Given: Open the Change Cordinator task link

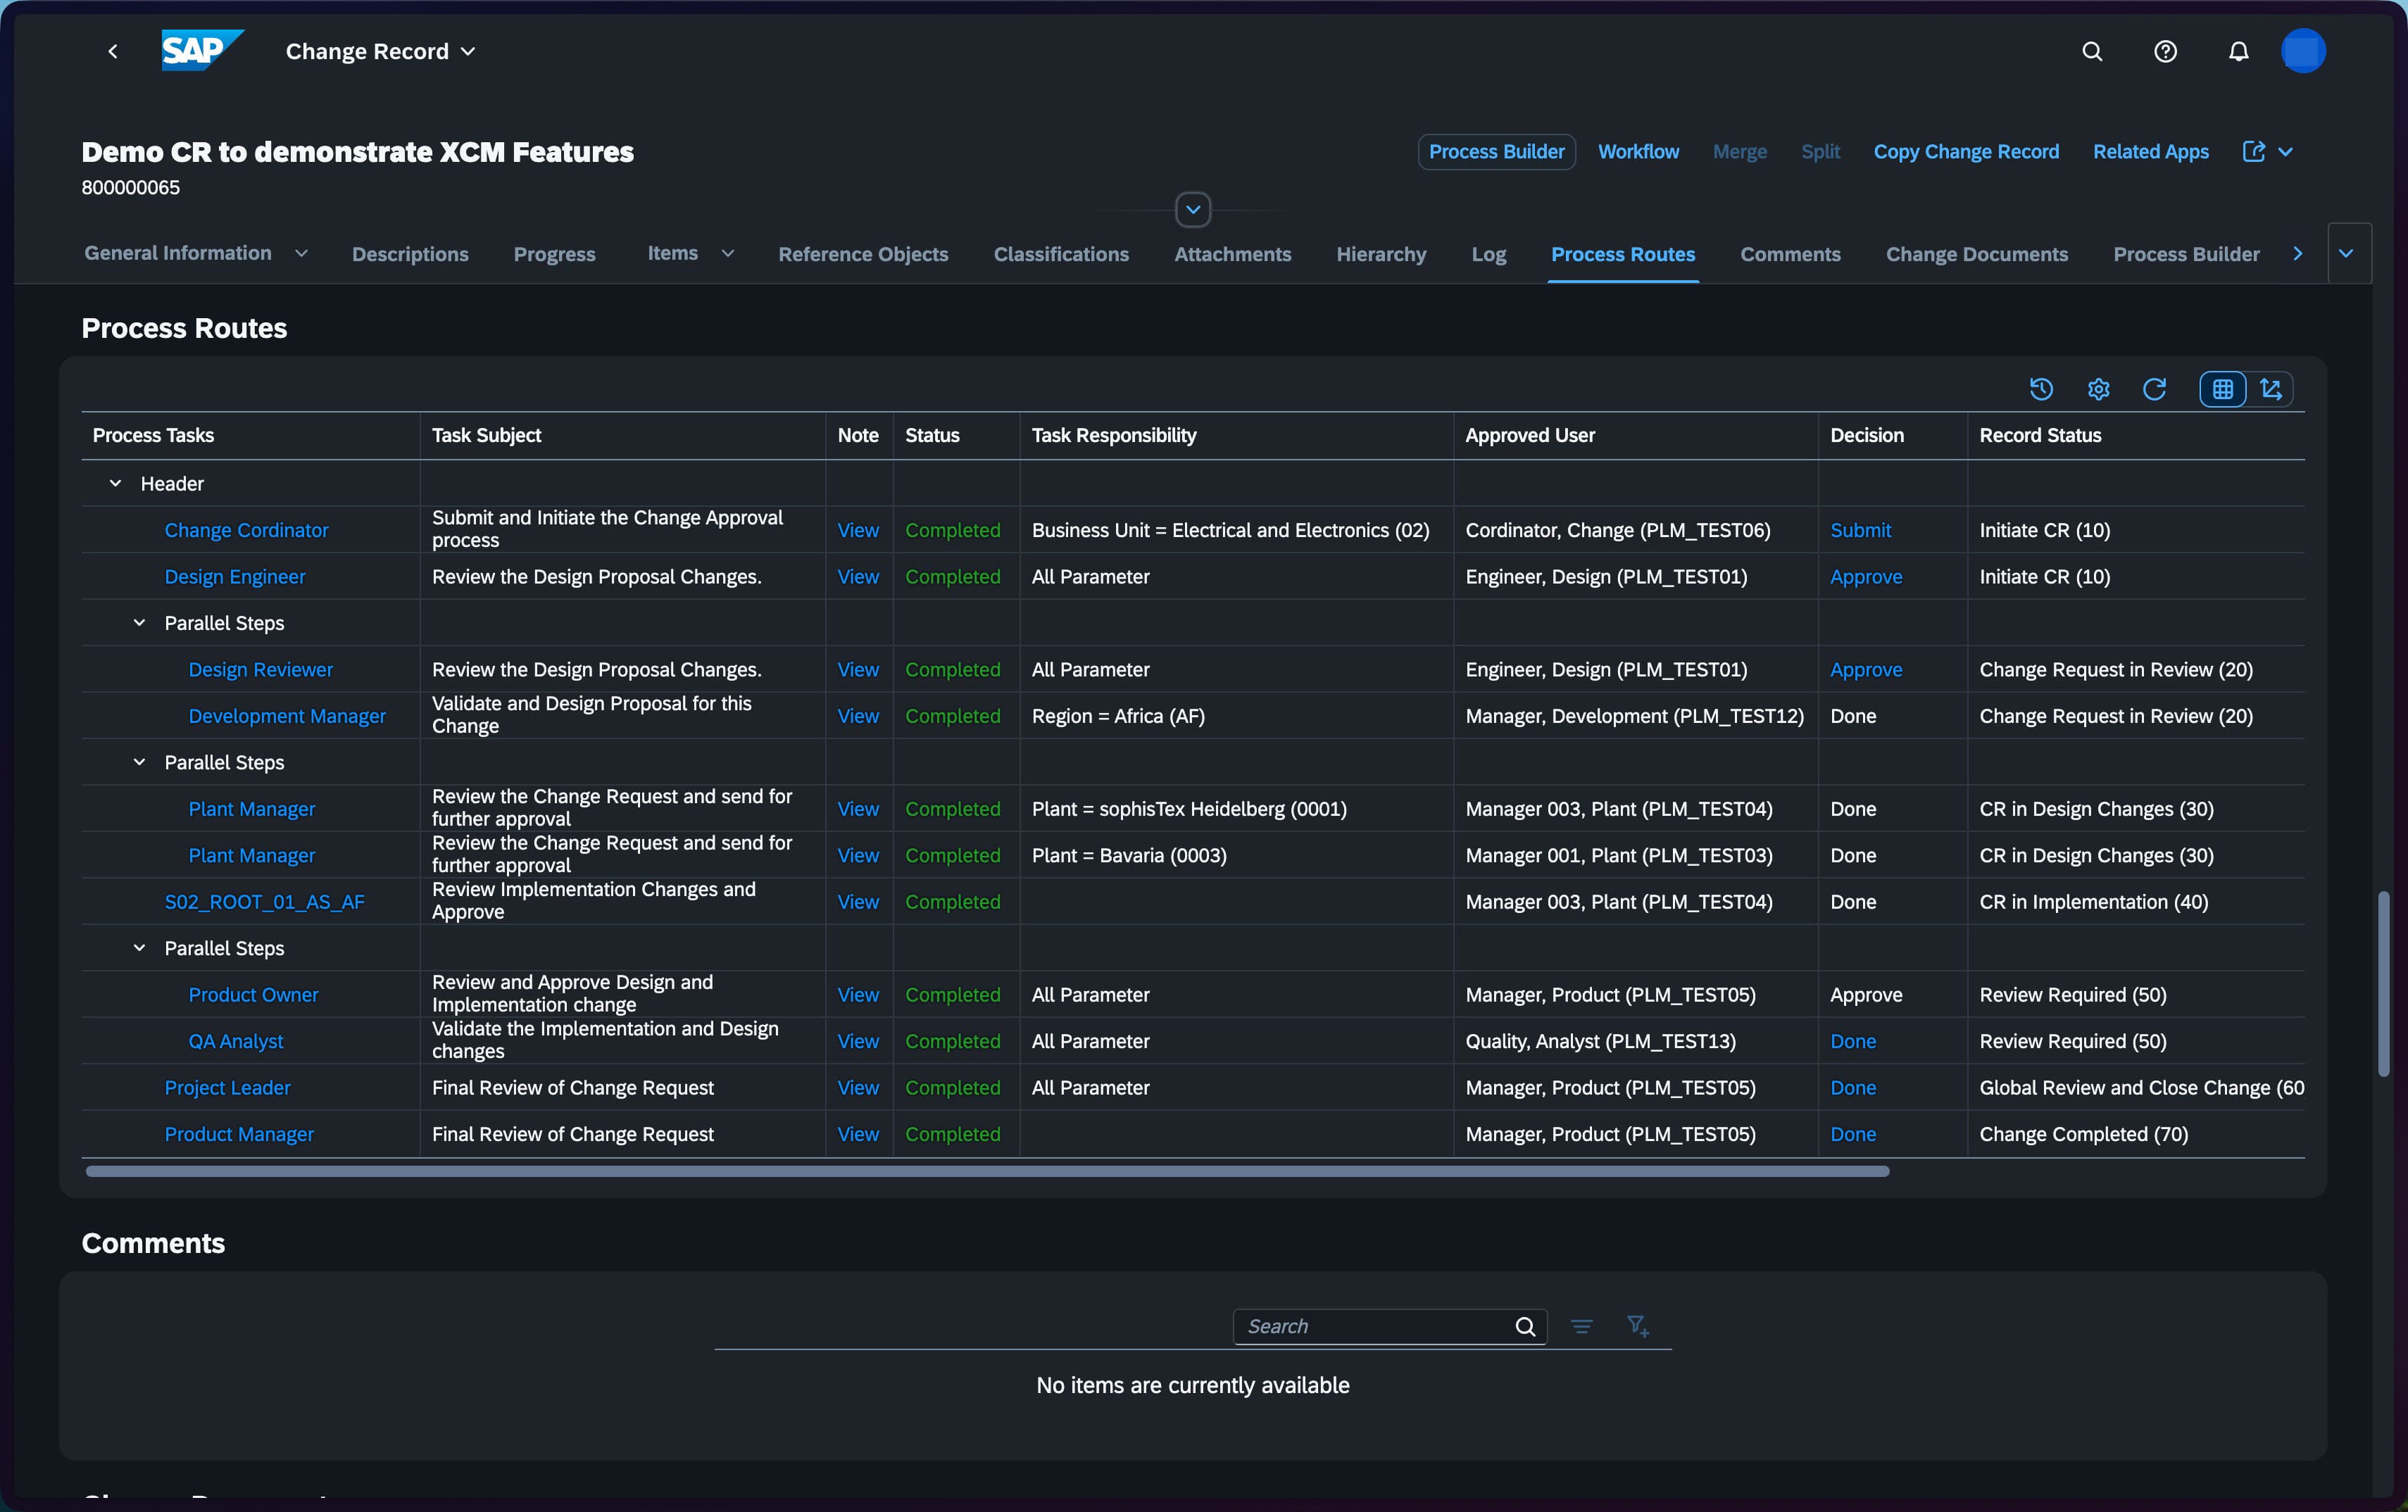Looking at the screenshot, I should pos(246,530).
